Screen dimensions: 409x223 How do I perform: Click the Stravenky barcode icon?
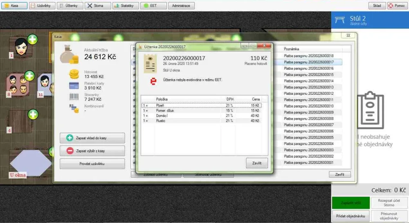[74, 97]
